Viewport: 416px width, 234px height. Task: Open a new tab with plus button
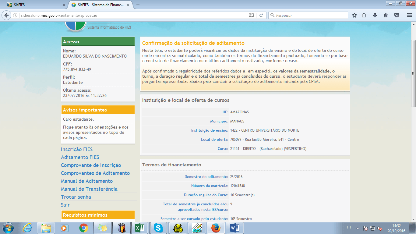138,5
